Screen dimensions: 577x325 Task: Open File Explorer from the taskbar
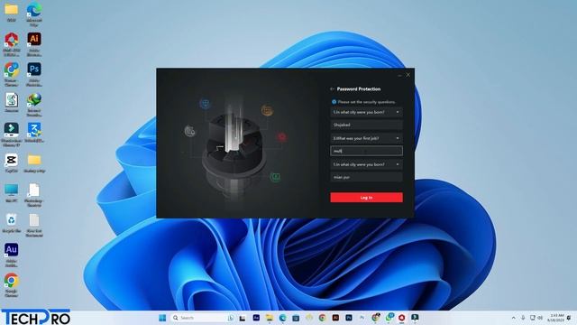pyautogui.click(x=270, y=318)
